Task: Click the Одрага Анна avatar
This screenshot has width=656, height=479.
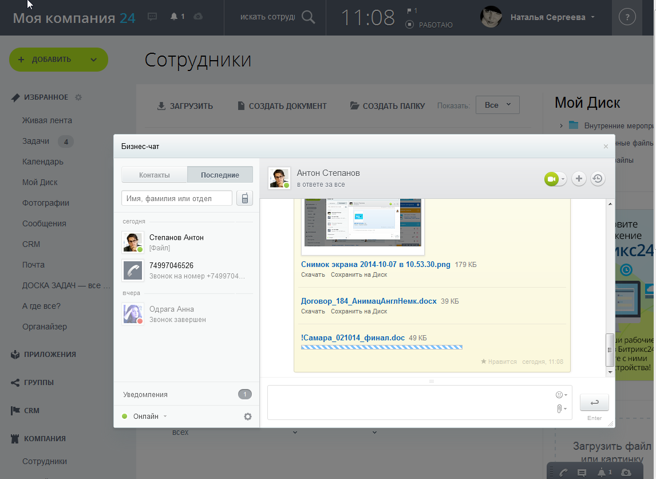Action: tap(133, 313)
